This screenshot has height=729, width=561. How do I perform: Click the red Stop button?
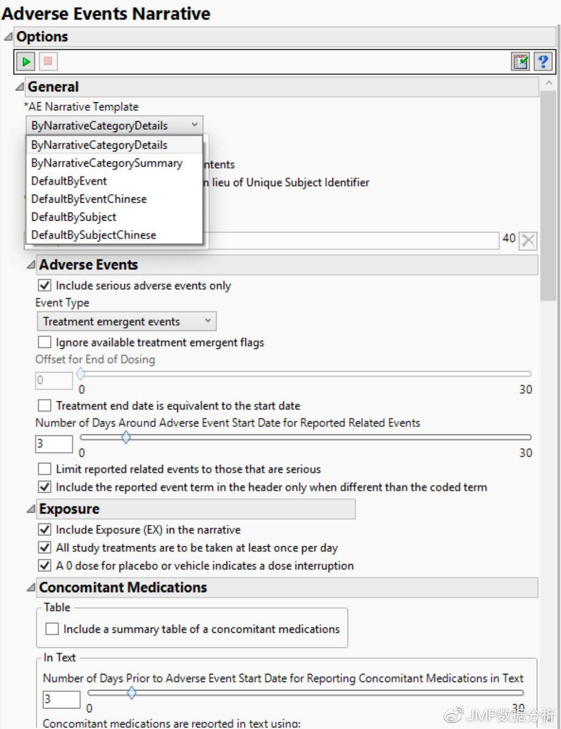click(48, 62)
